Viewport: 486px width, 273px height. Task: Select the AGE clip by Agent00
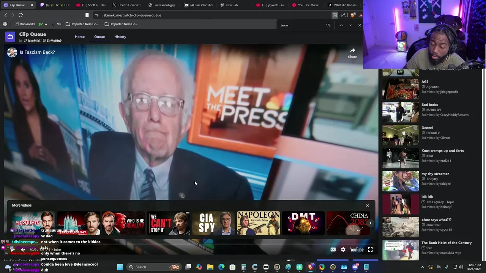coord(431,88)
